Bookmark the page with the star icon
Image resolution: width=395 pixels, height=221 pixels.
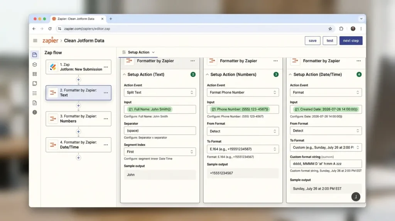(x=330, y=29)
